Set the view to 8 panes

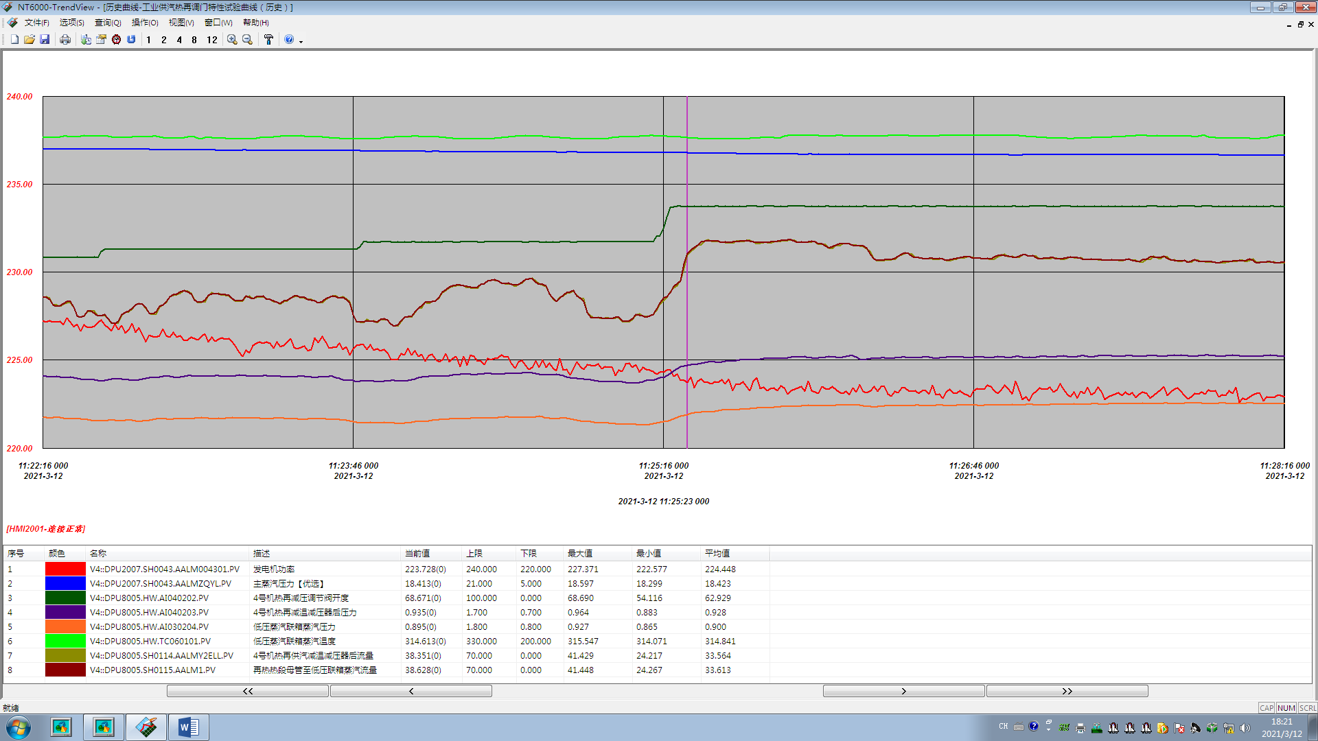[x=194, y=40]
